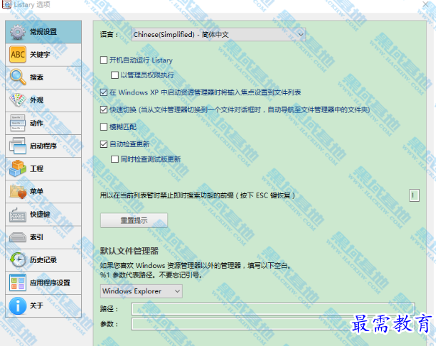Open the Windows Explorer file manager dropdown
The width and height of the screenshot is (438, 346).
point(141,291)
